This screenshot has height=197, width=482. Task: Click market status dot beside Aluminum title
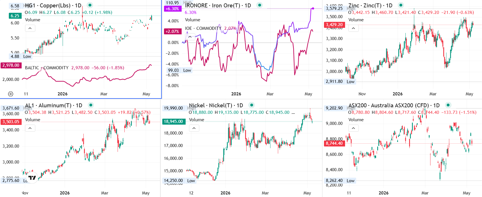click(91, 105)
